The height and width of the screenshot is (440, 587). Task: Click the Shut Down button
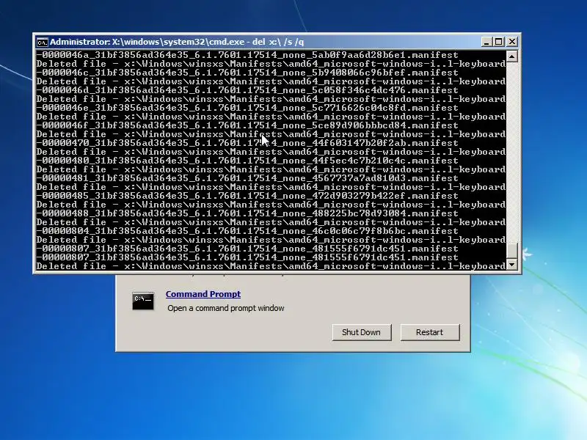pyautogui.click(x=361, y=332)
